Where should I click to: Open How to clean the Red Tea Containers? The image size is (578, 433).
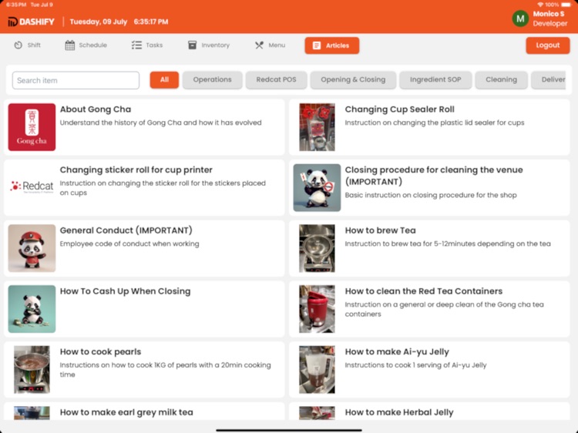tap(429, 309)
